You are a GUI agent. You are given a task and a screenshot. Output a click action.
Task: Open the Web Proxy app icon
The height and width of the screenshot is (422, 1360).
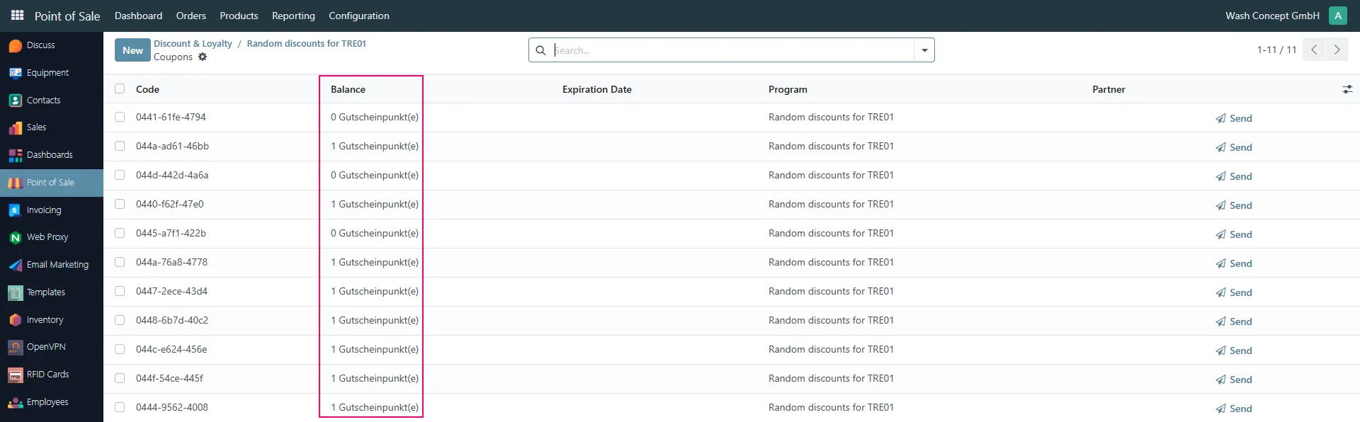pyautogui.click(x=15, y=238)
